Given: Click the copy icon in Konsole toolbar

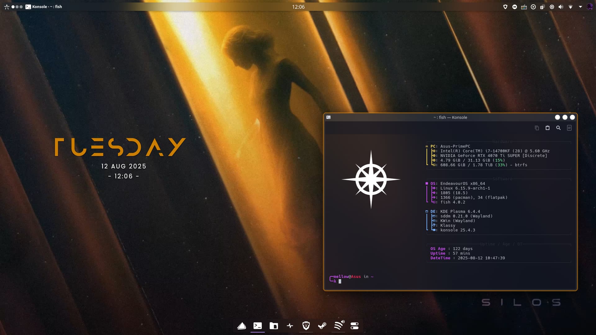Looking at the screenshot, I should click(x=537, y=128).
